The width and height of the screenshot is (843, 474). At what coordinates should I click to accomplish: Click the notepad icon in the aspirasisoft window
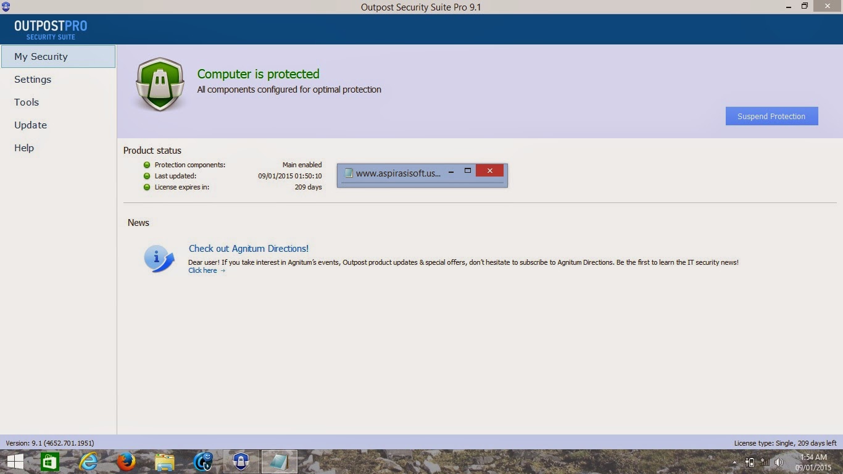coord(349,173)
